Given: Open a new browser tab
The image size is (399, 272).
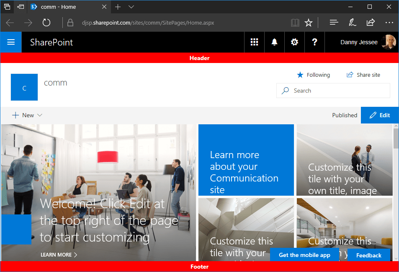Looking at the screenshot, I should [118, 7].
